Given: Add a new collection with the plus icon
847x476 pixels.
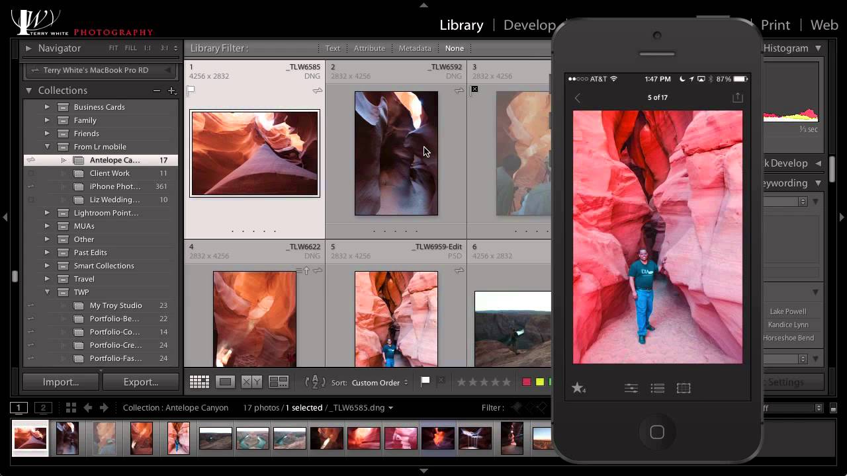Looking at the screenshot, I should (171, 91).
